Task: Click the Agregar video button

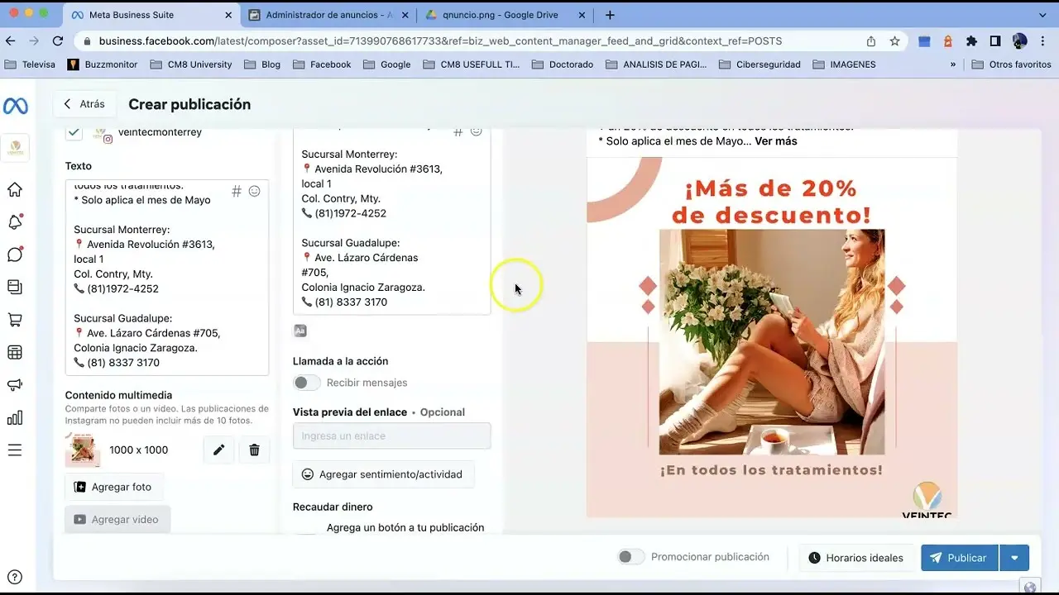Action: click(117, 519)
